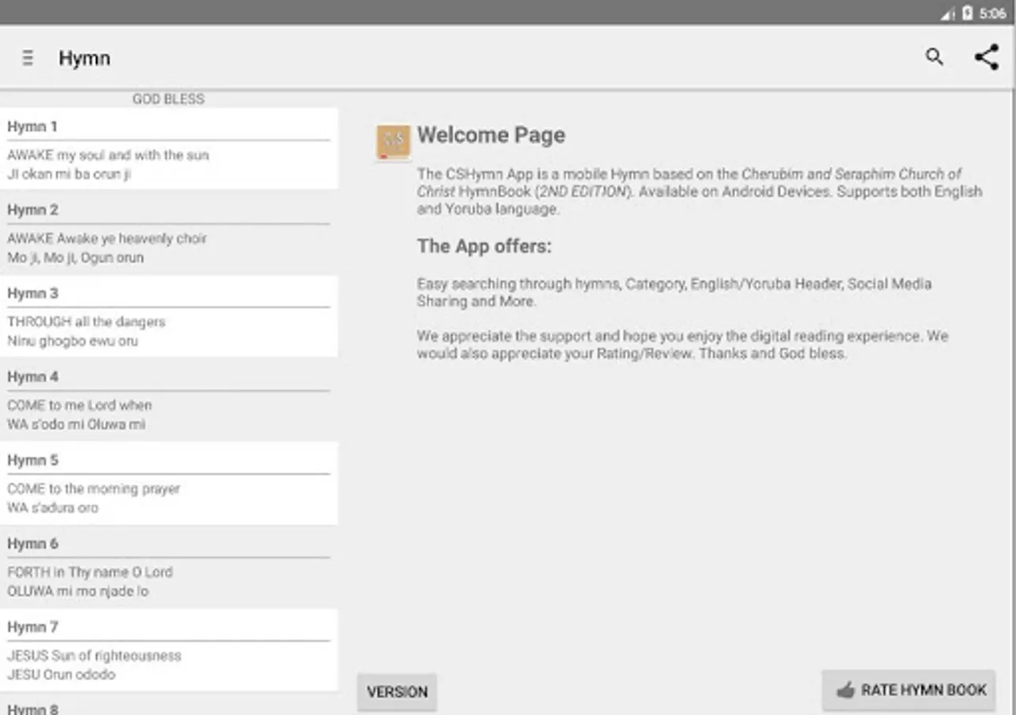Select 'OLUWA mi mo njade lo'
Screen dimensions: 1016x715
[x=78, y=591]
